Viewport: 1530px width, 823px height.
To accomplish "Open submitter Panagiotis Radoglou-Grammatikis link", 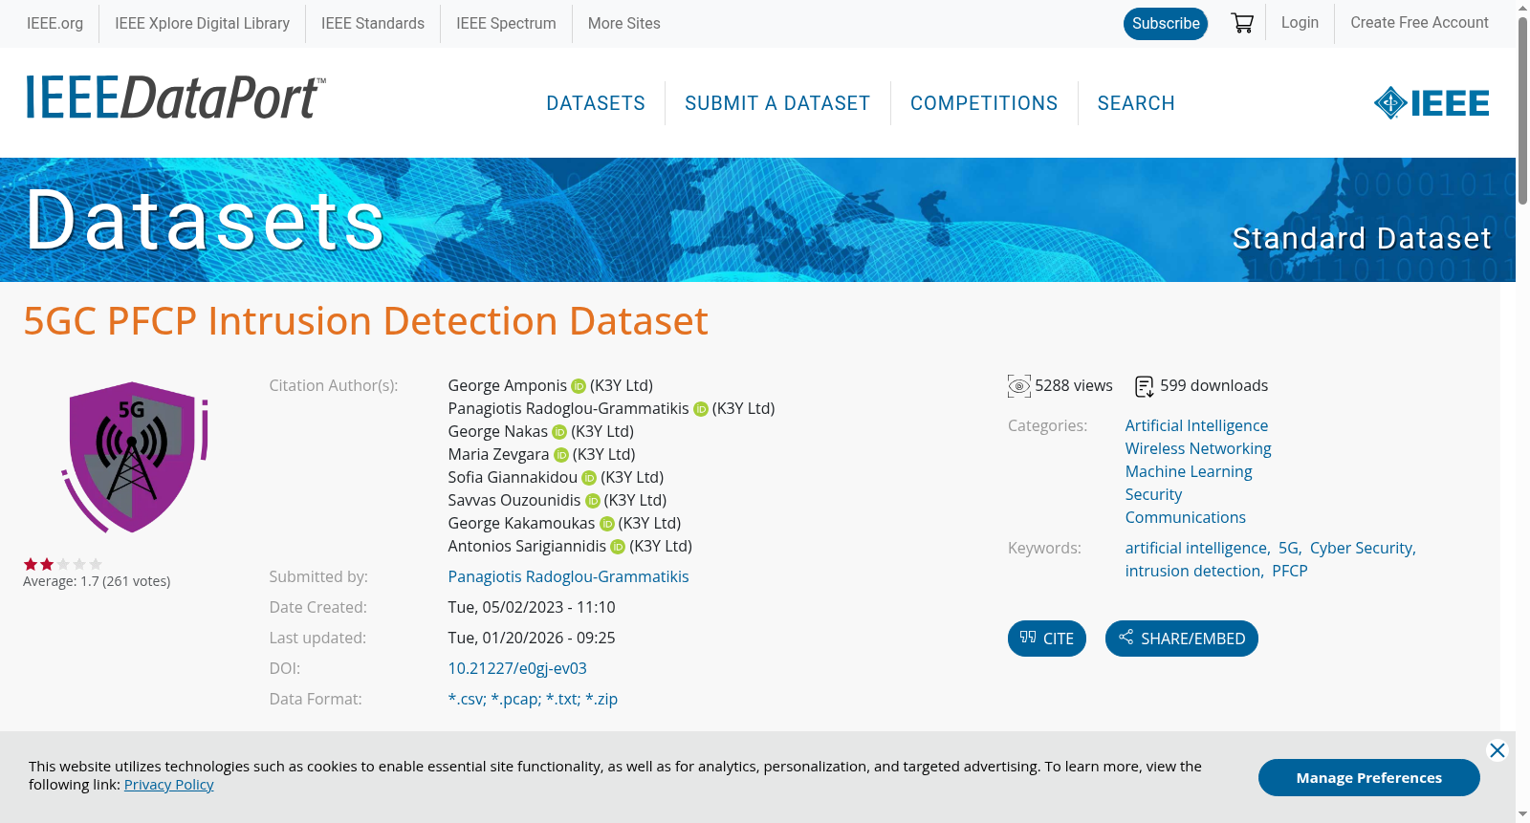I will click(568, 577).
